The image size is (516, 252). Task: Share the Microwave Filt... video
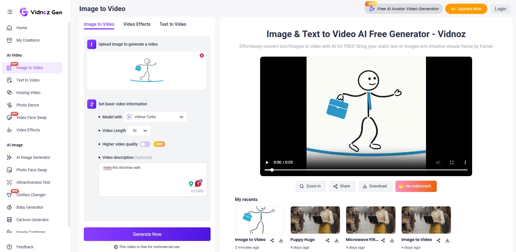point(383,240)
